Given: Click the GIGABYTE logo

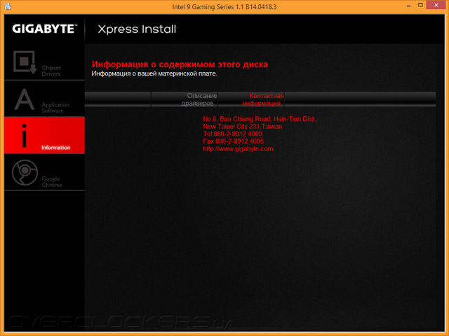Looking at the screenshot, I should 45,29.
